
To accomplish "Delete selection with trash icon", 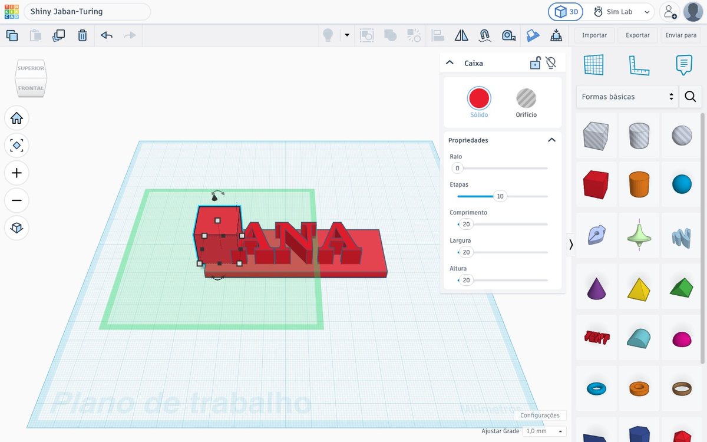I will [x=82, y=35].
